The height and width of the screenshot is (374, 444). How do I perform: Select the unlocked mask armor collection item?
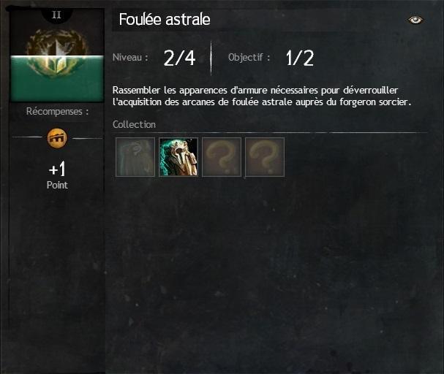178,157
